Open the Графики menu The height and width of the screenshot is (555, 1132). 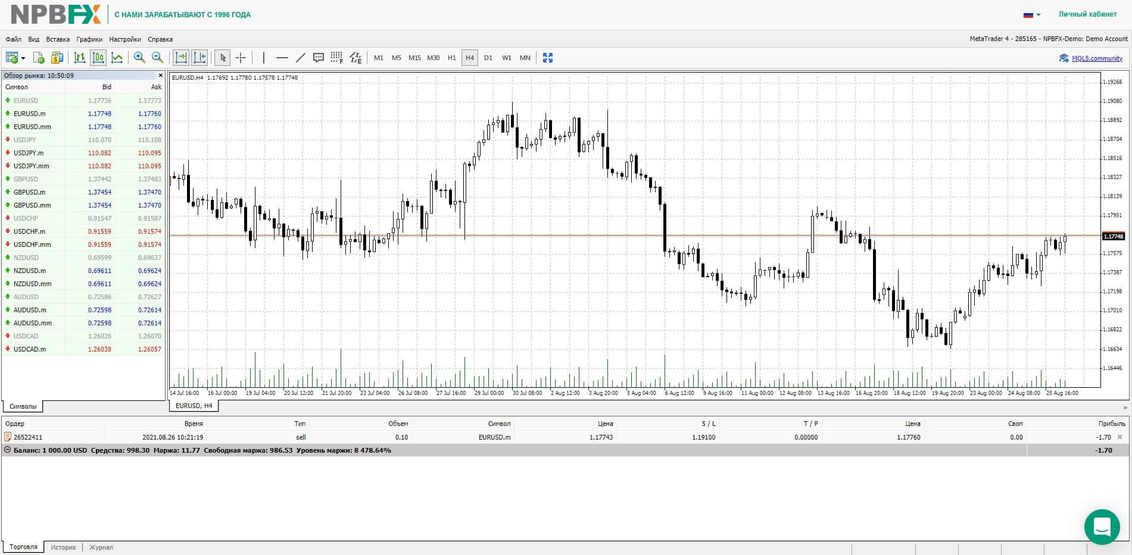tap(89, 39)
